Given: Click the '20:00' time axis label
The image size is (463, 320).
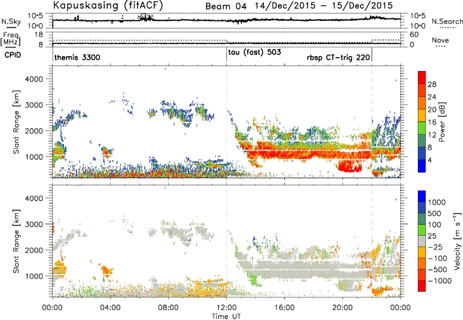Looking at the screenshot, I should click(x=343, y=308).
